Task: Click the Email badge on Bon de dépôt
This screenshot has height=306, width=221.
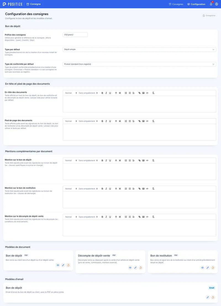Action: [x=212, y=288]
